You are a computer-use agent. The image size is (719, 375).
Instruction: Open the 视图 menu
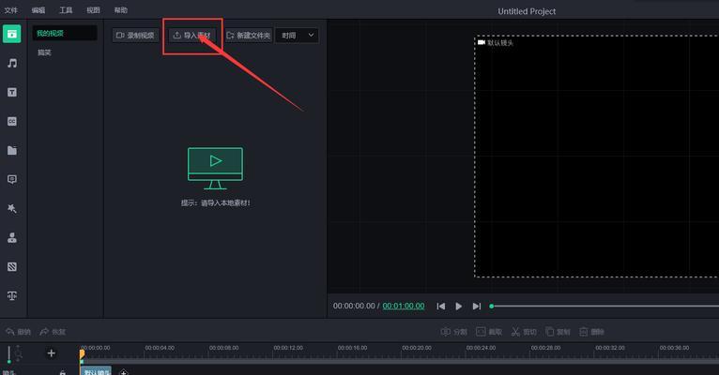(94, 10)
